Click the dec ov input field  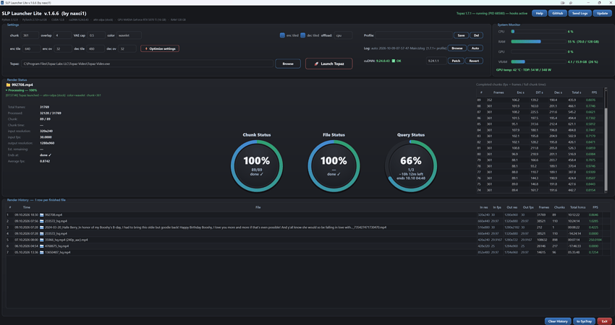[127, 48]
